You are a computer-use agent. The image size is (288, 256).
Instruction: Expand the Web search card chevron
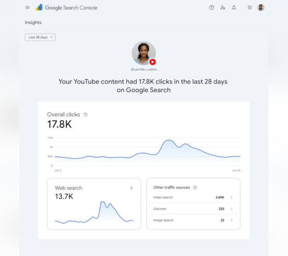(x=132, y=188)
